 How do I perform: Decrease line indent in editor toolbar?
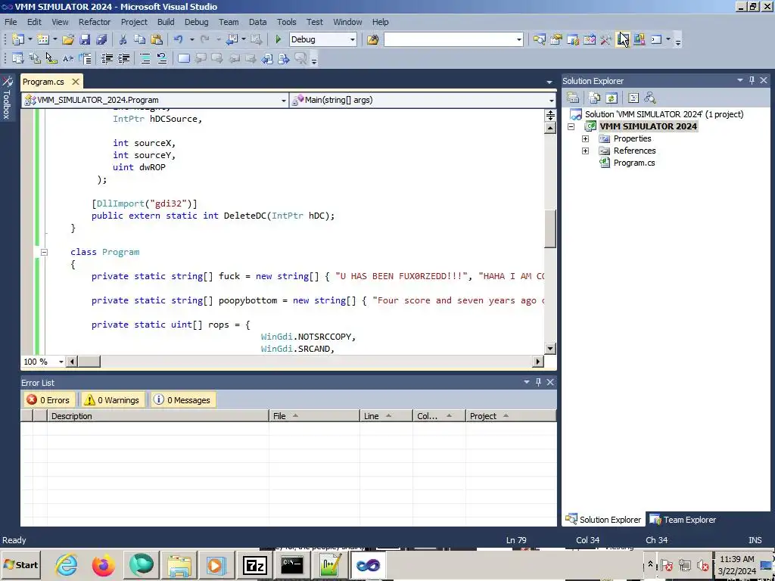point(107,58)
